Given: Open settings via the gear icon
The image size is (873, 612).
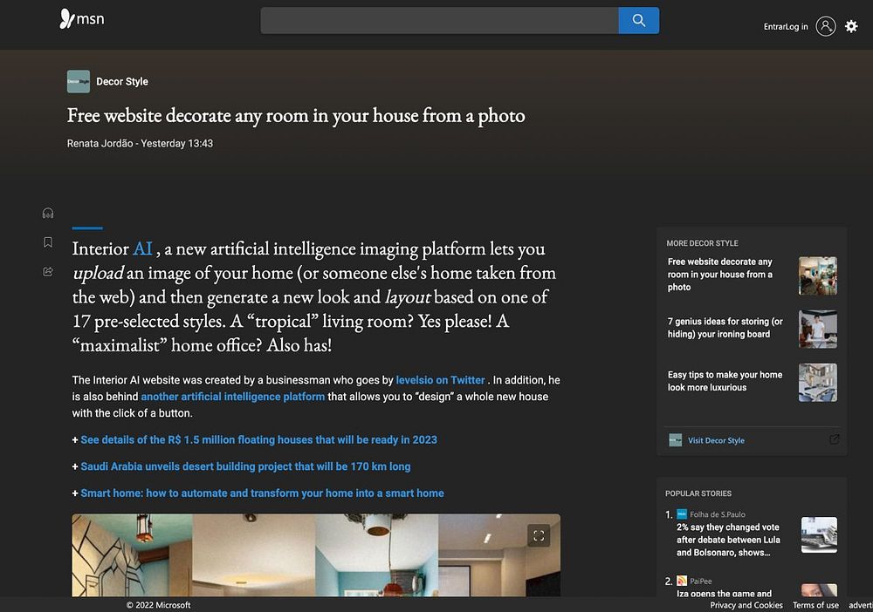Looking at the screenshot, I should click(x=851, y=26).
